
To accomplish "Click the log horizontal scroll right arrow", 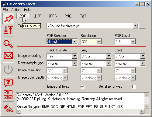I will point(142,112).
